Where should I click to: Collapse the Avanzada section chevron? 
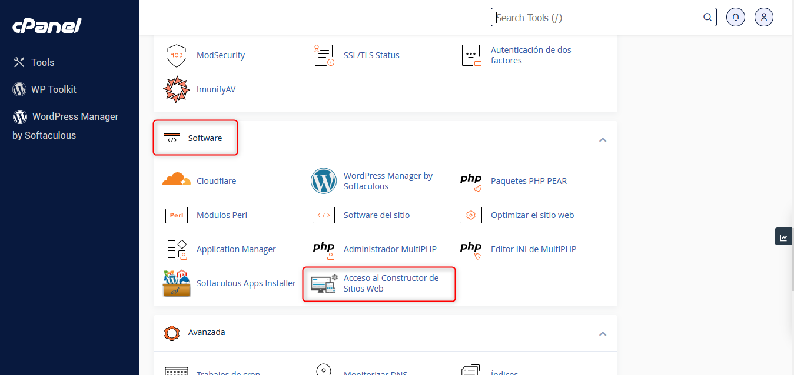(x=602, y=333)
